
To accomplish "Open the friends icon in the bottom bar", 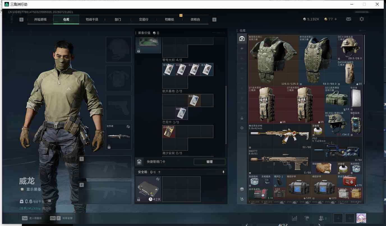I will 322,218.
